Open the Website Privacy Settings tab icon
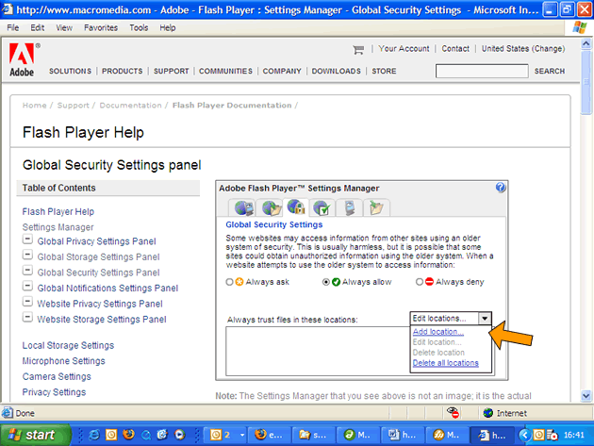This screenshot has width=594, height=446. point(350,207)
